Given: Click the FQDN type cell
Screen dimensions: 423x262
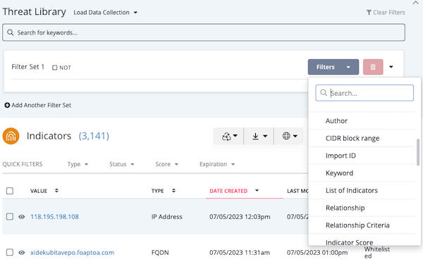Looking at the screenshot, I should click(x=160, y=253).
